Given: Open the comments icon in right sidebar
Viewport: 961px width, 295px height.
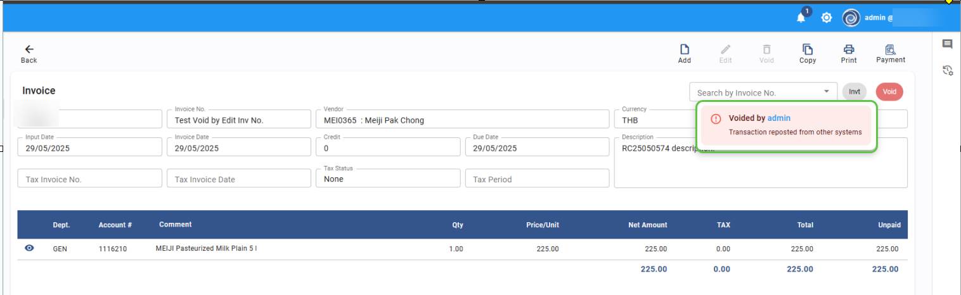Looking at the screenshot, I should (x=947, y=44).
